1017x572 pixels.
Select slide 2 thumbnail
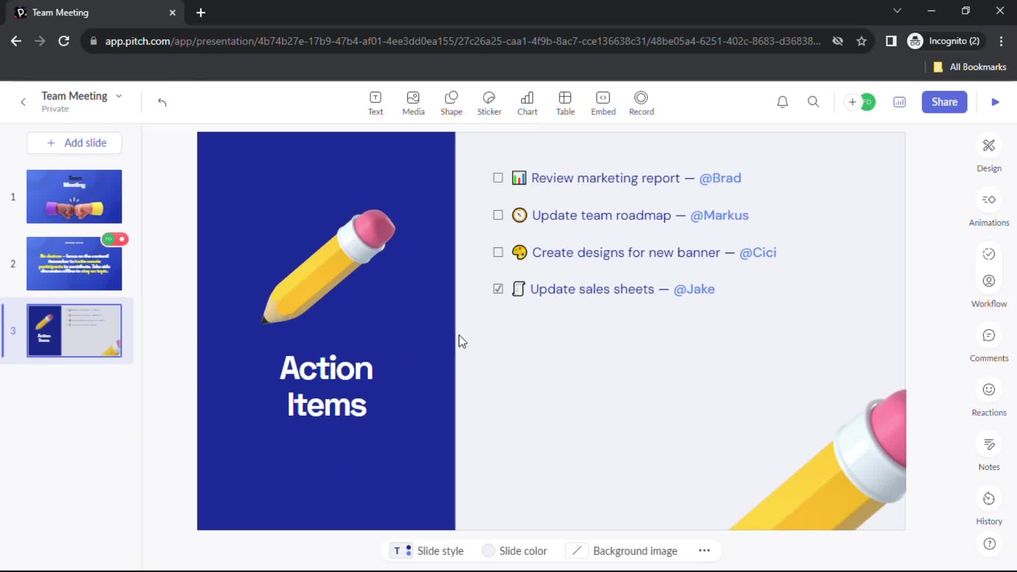tap(74, 263)
